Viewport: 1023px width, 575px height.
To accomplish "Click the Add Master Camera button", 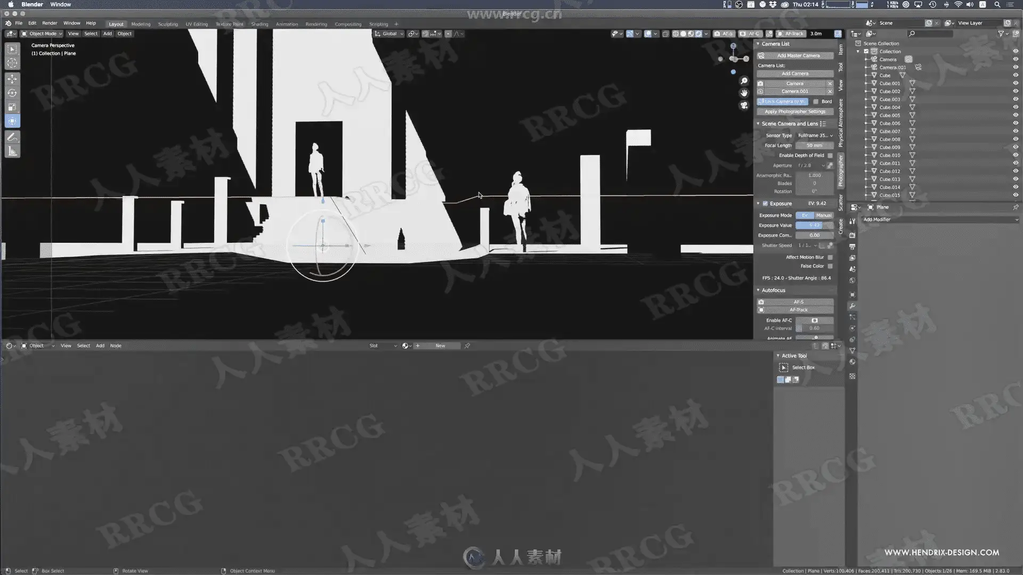I will click(798, 55).
